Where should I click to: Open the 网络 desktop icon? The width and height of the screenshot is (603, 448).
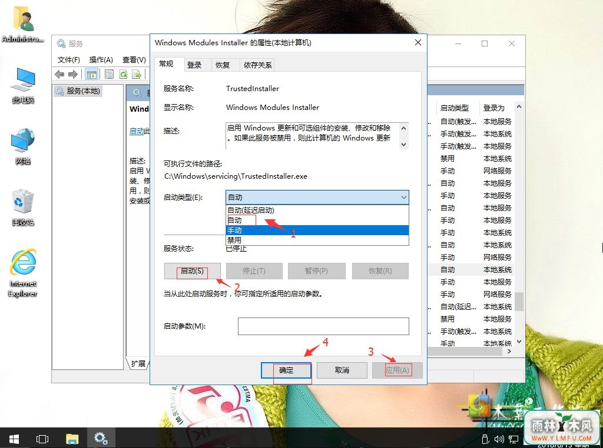point(23,146)
